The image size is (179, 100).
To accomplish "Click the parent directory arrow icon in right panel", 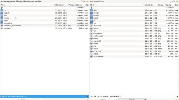I will pyautogui.click(x=91, y=8).
